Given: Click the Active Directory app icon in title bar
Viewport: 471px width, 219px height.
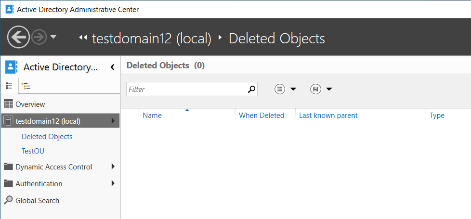Looking at the screenshot, I should pos(10,9).
